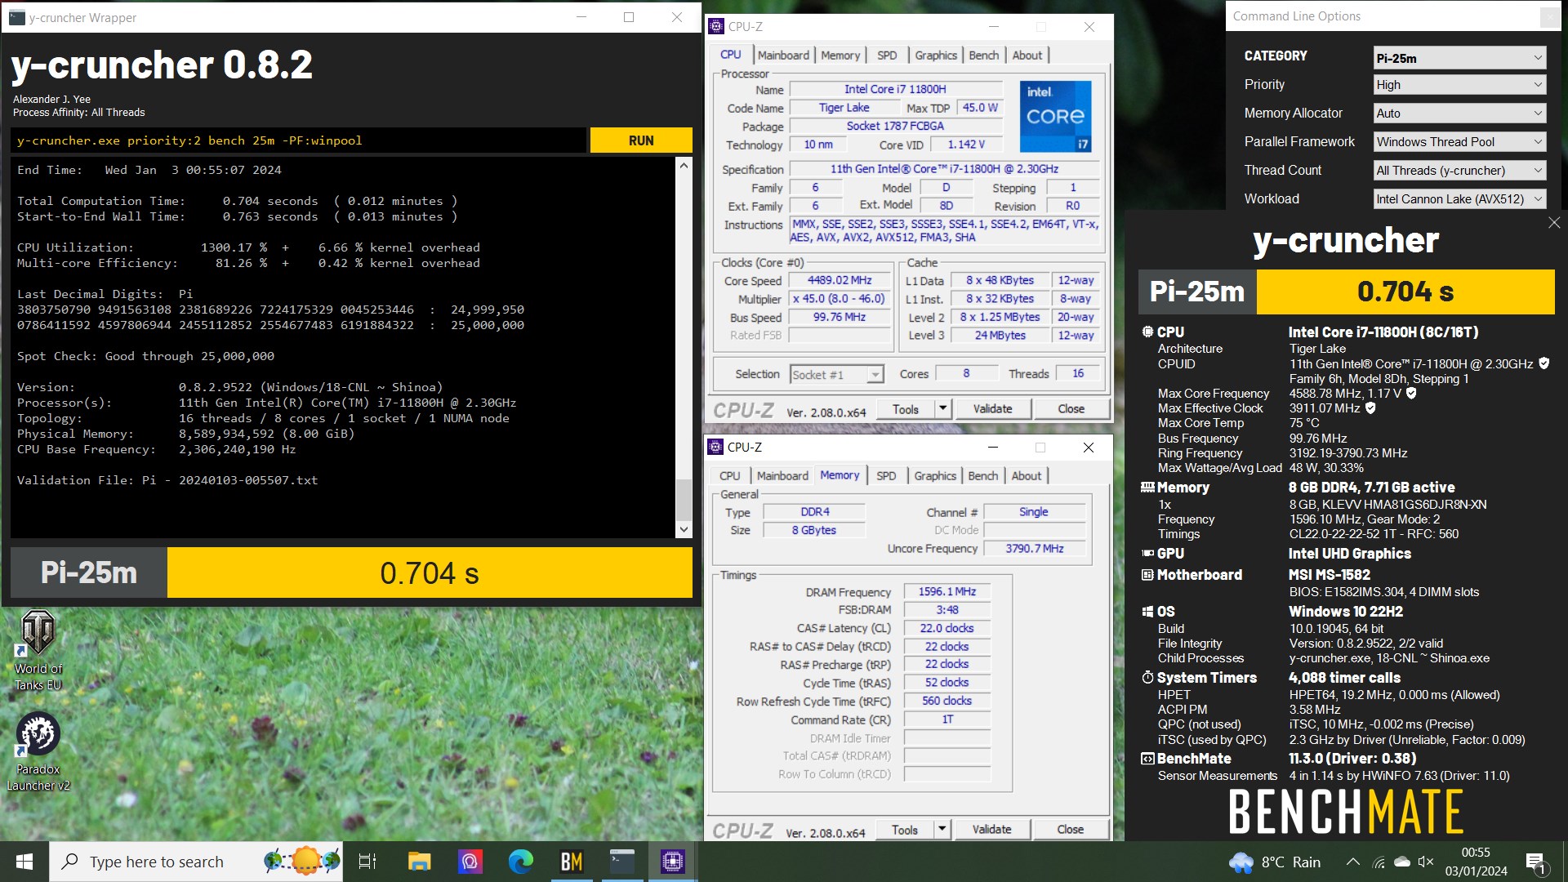1568x882 pixels.
Task: Open Paradox Launcher v2 desktop shortcut
Action: tap(38, 751)
